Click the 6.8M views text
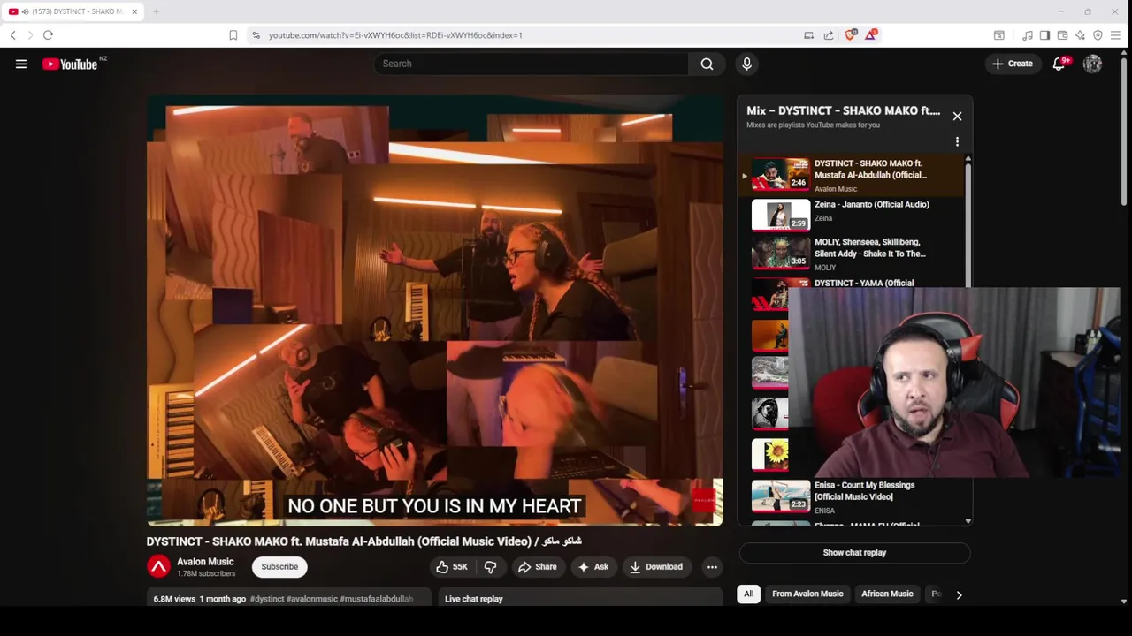This screenshot has height=636, width=1132. (x=174, y=599)
